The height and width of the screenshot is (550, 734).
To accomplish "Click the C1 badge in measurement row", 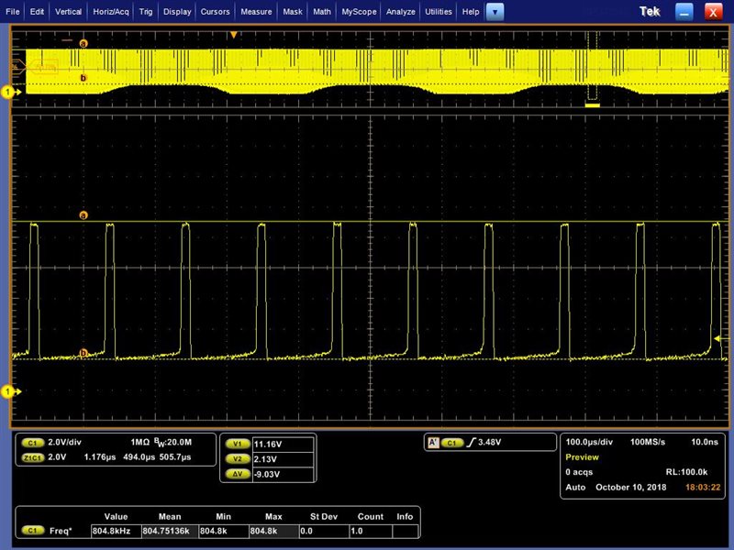I will click(32, 531).
